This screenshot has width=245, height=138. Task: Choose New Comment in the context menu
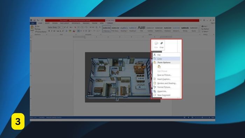tap(166, 95)
